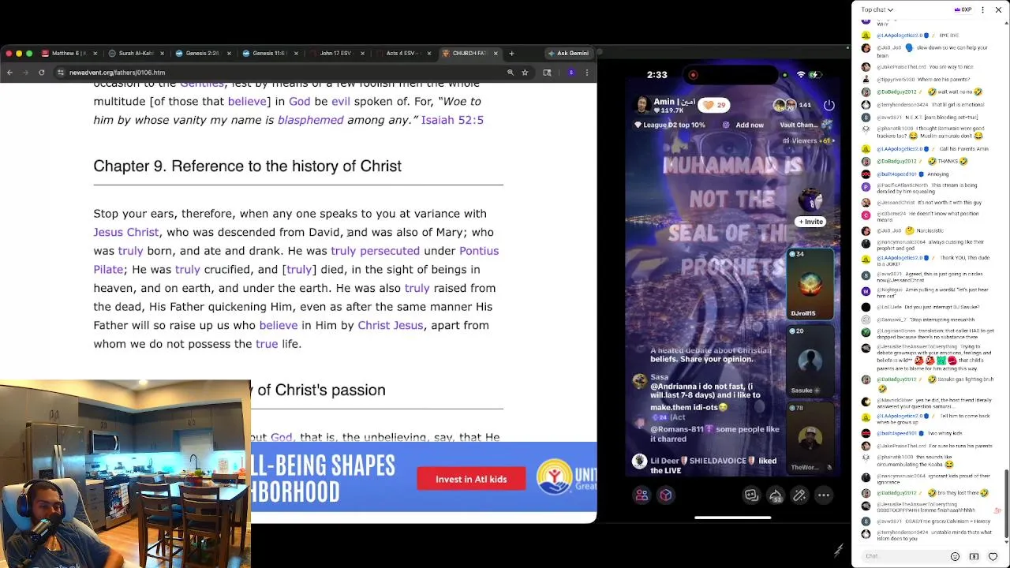Open the site information icon in address bar
Viewport: 1010px width, 568px height.
pyautogui.click(x=61, y=73)
